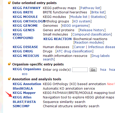Click the Go button

point(93,70)
